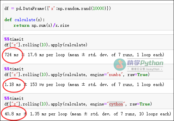Click the string 'numba' in the engine argument
The width and height of the screenshot is (174, 121).
click(115, 75)
